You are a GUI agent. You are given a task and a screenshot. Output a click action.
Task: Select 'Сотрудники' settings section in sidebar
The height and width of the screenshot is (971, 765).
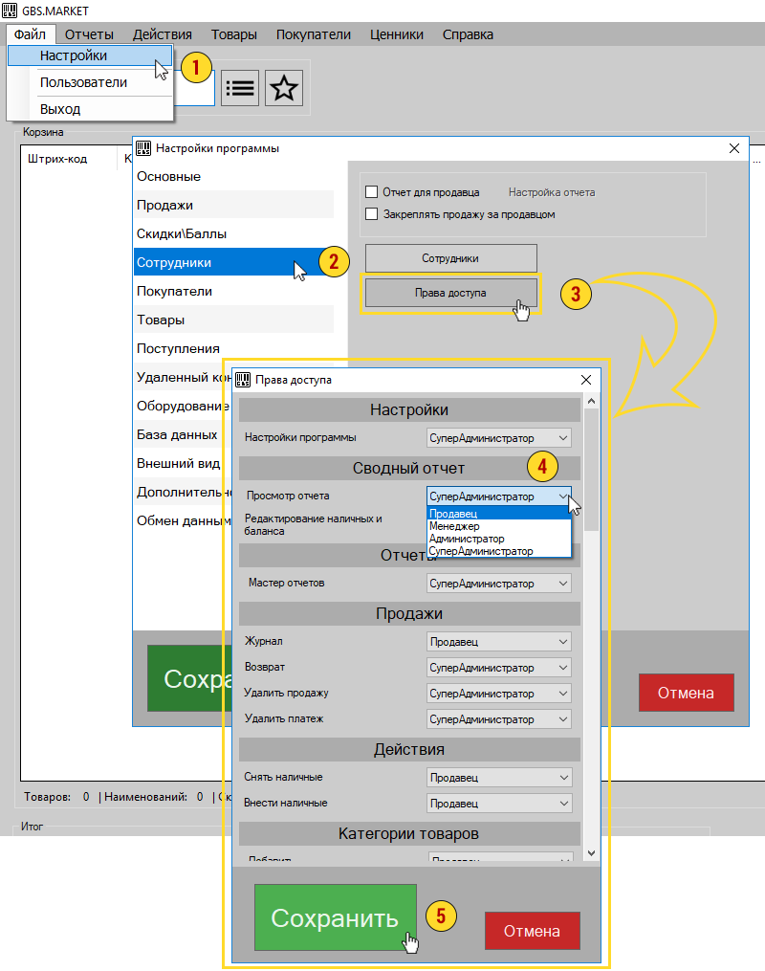click(x=234, y=262)
